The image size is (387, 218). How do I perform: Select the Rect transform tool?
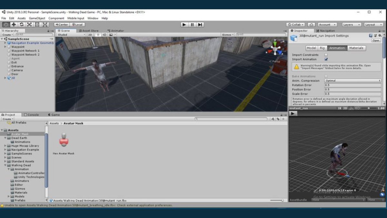tap(37, 25)
